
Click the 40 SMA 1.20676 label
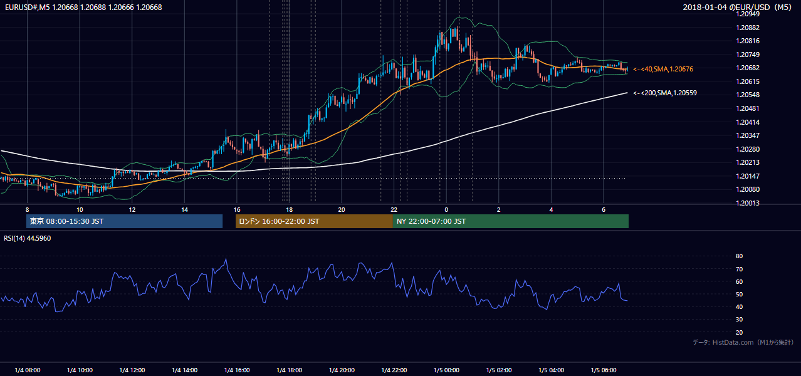[663, 69]
